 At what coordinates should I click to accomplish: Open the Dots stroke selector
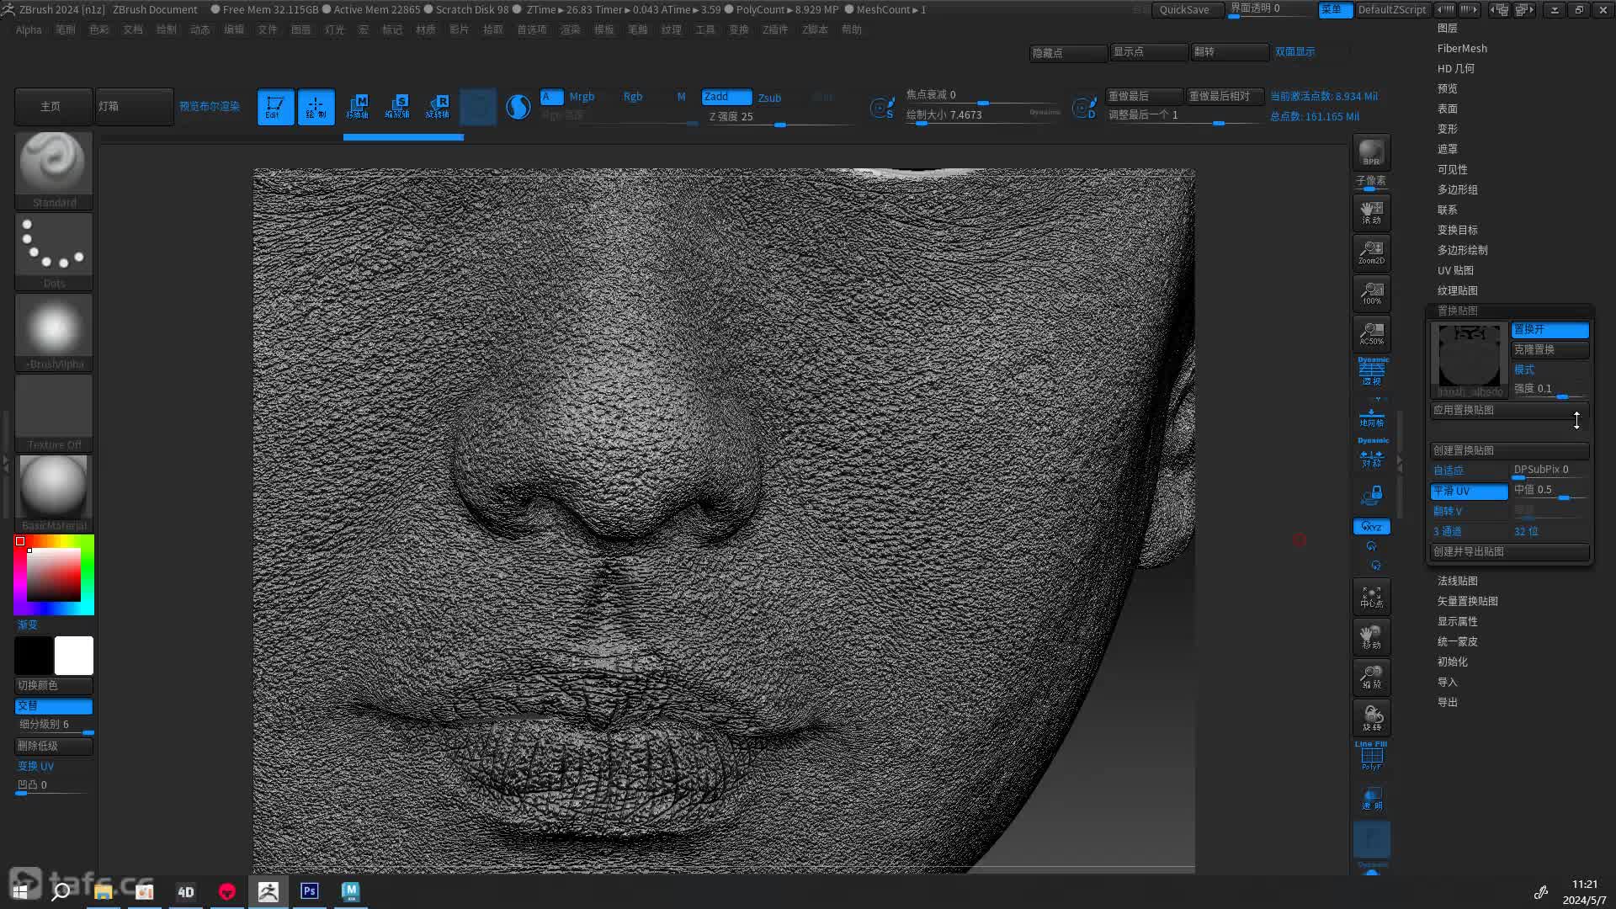point(54,251)
